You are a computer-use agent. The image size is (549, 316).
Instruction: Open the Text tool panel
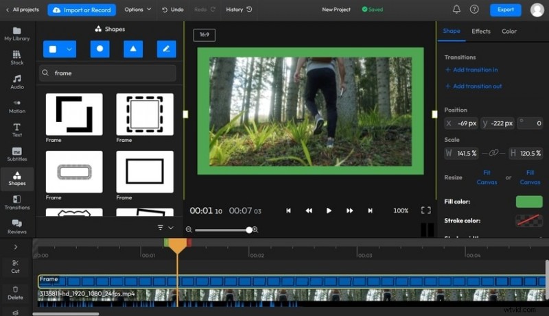(16, 130)
